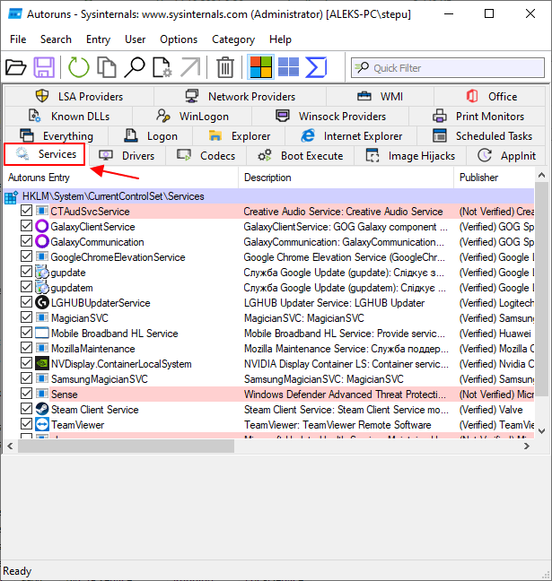This screenshot has width=552, height=581.
Task: Open the File menu
Action: click(18, 39)
